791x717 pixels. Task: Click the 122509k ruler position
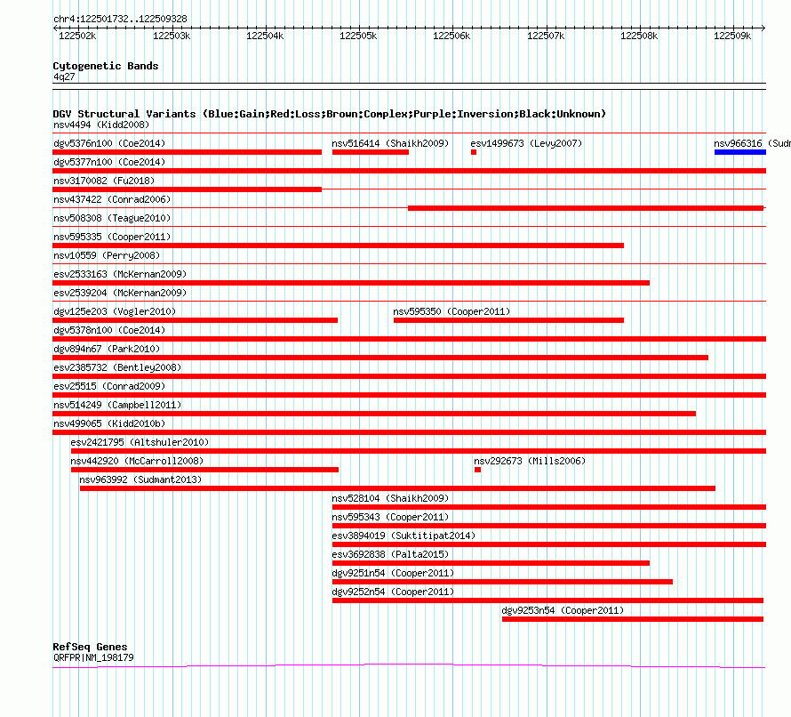point(732,36)
